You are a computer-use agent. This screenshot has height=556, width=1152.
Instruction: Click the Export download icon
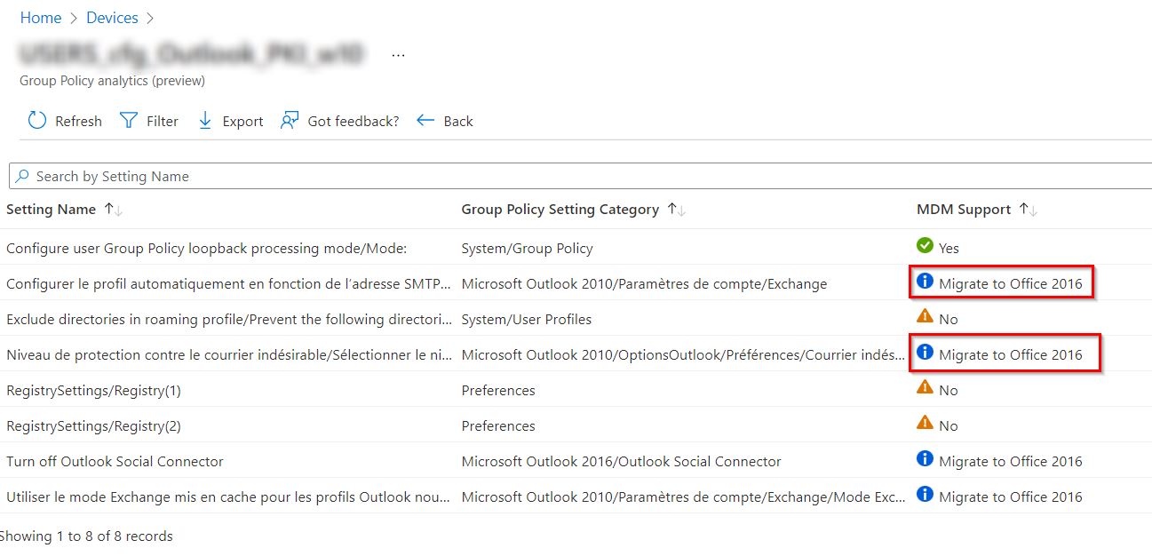tap(205, 121)
